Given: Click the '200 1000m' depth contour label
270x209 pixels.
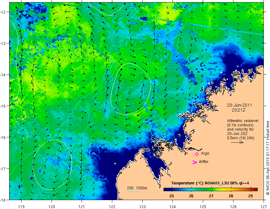Looking at the screenshot, I should pos(137,188).
